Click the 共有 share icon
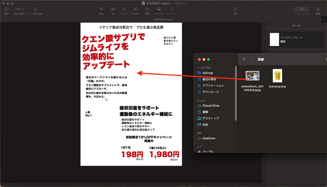The height and width of the screenshot is (187, 327). [235, 9]
